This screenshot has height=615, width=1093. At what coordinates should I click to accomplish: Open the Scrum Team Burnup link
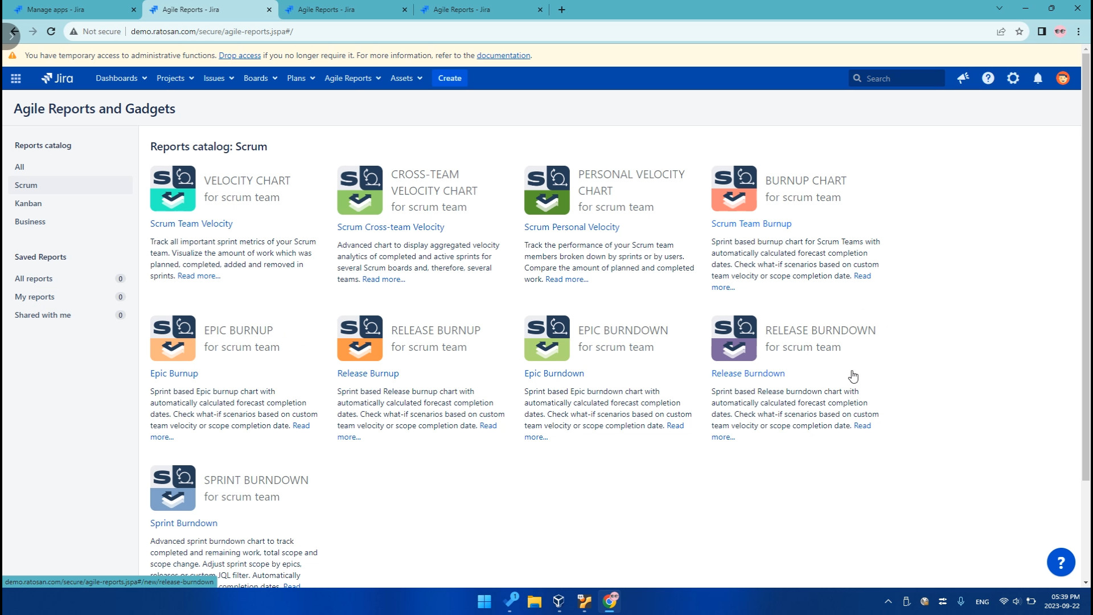pos(751,224)
